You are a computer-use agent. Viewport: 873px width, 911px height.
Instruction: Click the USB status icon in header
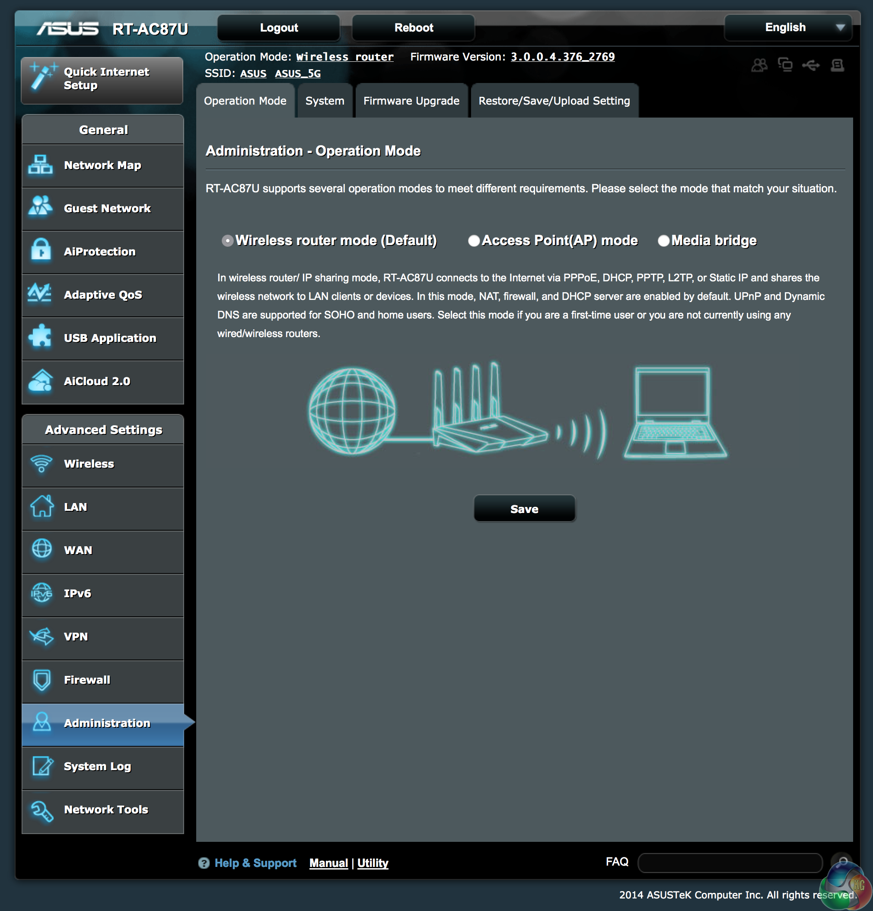tap(811, 65)
